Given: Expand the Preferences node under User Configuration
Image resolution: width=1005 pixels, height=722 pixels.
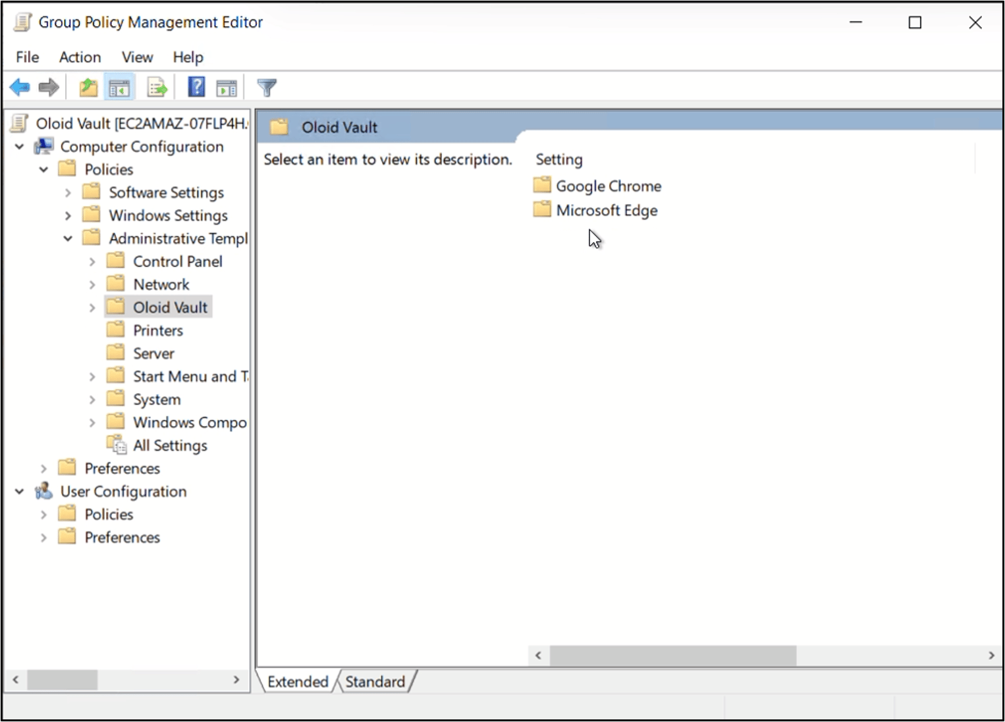Looking at the screenshot, I should [x=43, y=537].
